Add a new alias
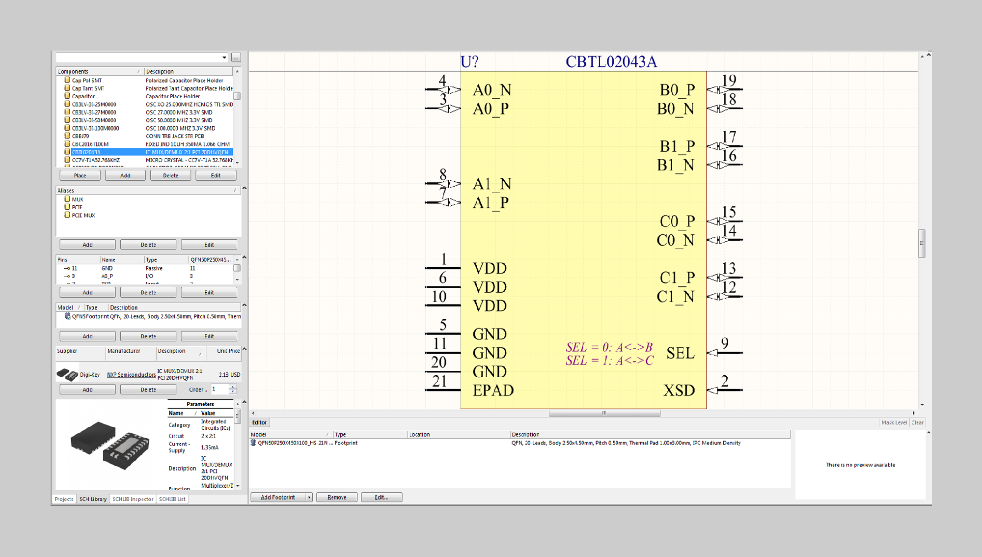Image resolution: width=982 pixels, height=557 pixels. point(87,245)
